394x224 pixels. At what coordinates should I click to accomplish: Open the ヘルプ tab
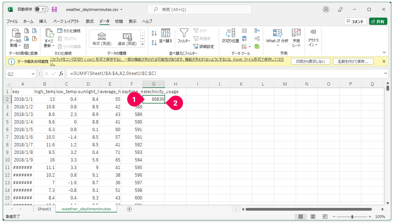tap(147, 21)
